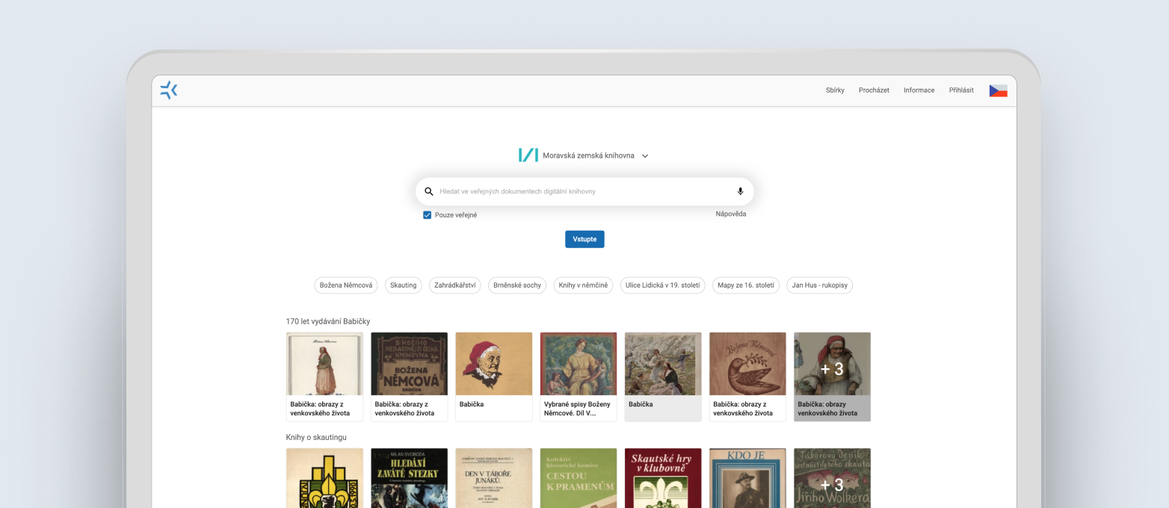Expand the library selector chevron

click(x=645, y=156)
